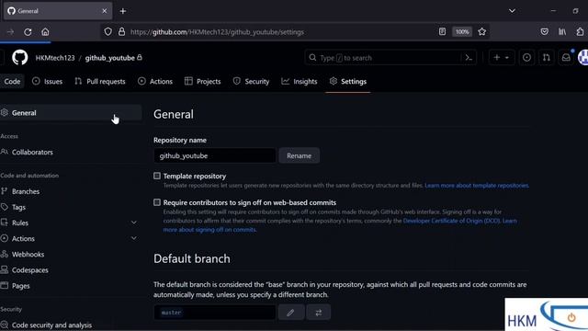Switch to the Code tab
The height and width of the screenshot is (331, 588).
(x=12, y=82)
